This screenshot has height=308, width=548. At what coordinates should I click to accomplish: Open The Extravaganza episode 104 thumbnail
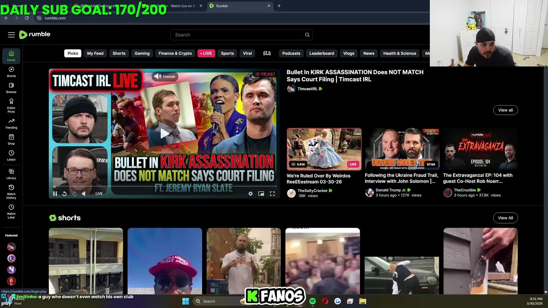[480, 149]
